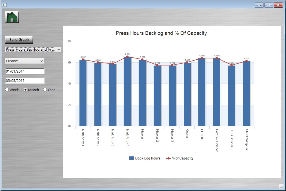Toggle % of Capacity legend series
The width and height of the screenshot is (286, 191).
180,158
